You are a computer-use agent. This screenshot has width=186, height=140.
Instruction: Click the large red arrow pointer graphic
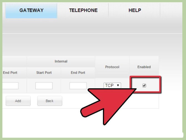107,105
